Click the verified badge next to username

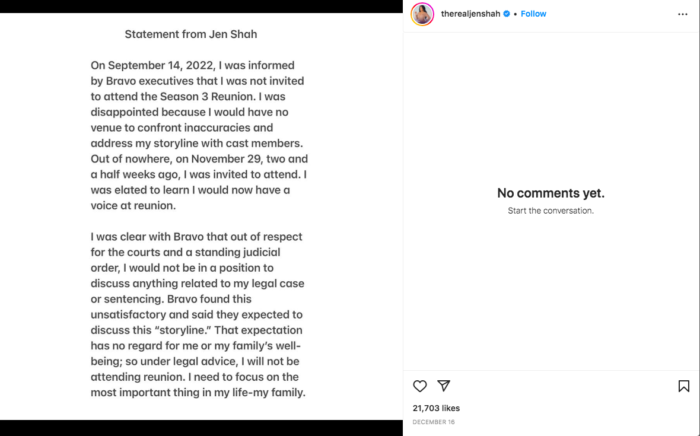pyautogui.click(x=506, y=14)
